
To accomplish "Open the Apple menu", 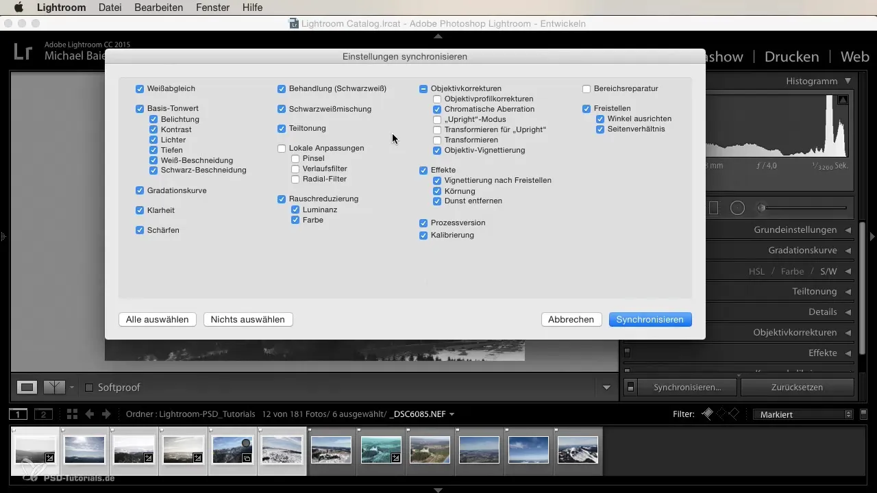I will [x=18, y=8].
